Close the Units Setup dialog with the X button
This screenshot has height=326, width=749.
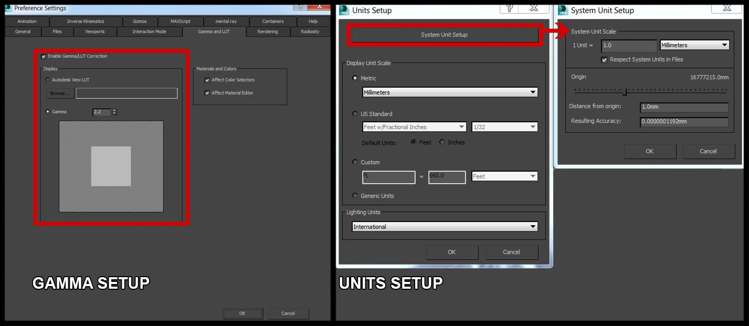click(534, 7)
